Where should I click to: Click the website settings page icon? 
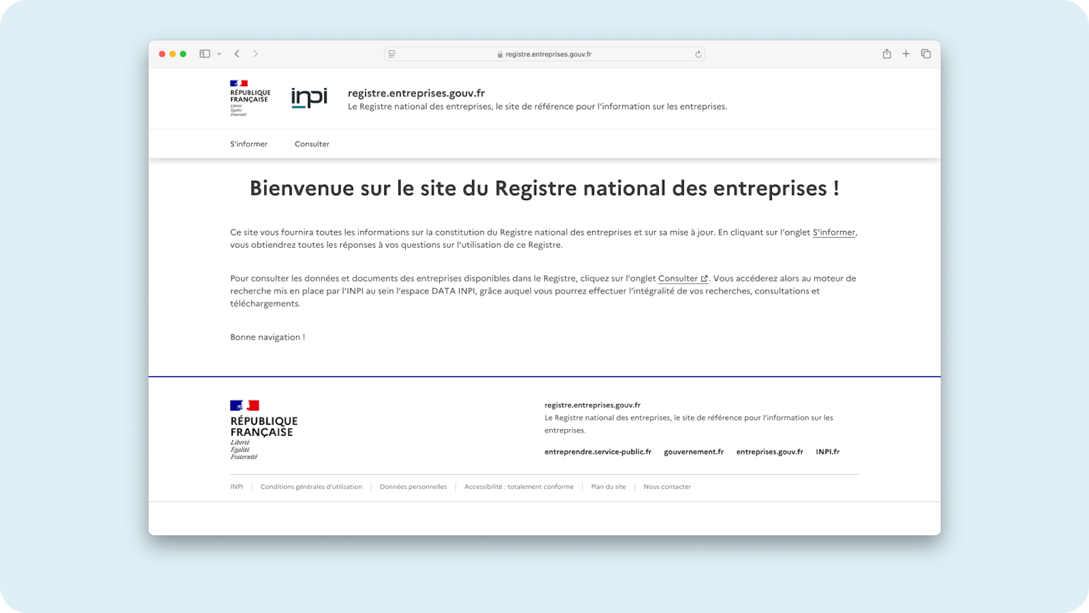tap(391, 54)
